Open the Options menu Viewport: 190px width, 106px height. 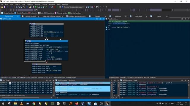(x=45, y=4)
